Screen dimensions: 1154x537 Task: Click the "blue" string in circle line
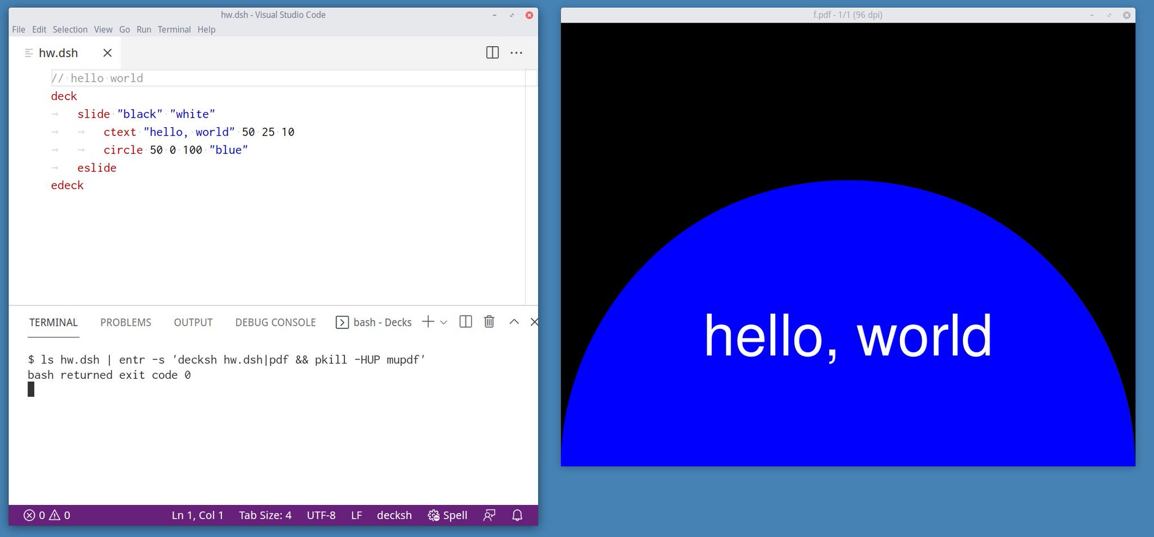229,150
